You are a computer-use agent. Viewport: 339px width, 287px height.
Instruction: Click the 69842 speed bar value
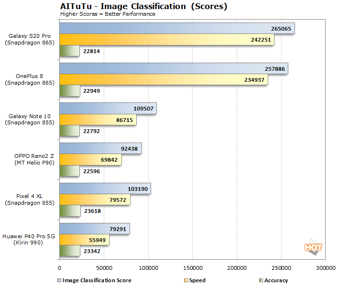tap(109, 160)
